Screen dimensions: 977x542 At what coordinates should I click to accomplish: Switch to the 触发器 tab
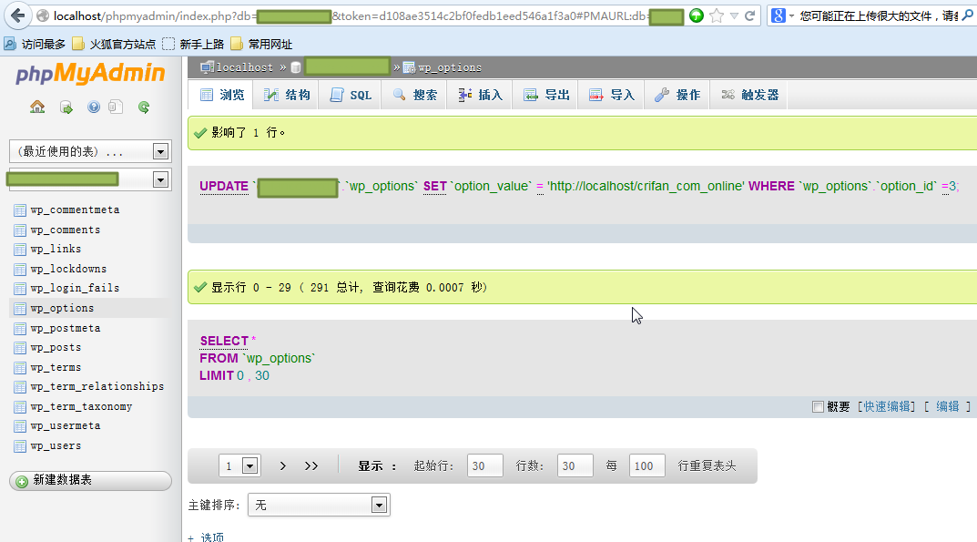click(x=750, y=95)
